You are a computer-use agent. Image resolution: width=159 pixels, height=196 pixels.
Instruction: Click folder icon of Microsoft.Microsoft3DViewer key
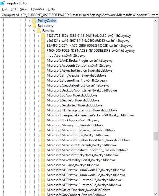(43, 130)
